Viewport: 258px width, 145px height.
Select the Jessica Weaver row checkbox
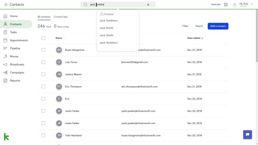point(43,74)
